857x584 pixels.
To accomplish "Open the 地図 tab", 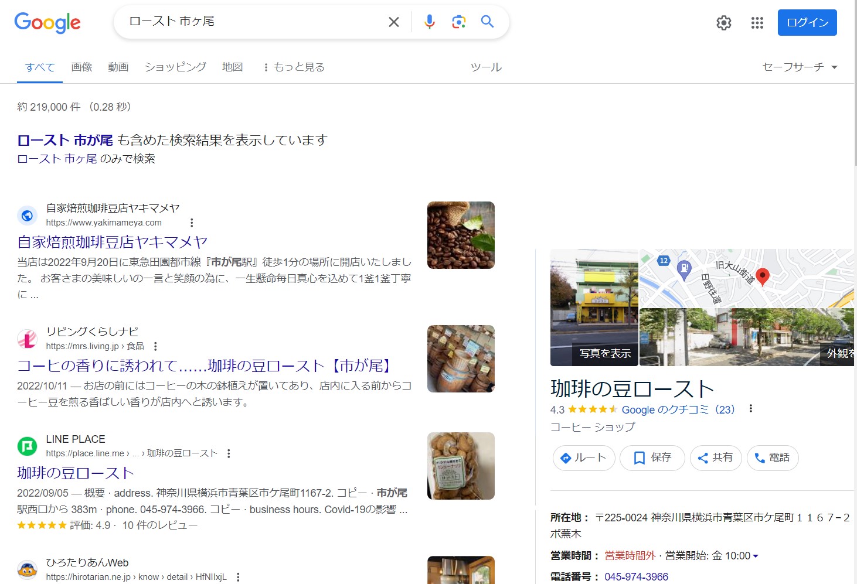I will [x=232, y=67].
